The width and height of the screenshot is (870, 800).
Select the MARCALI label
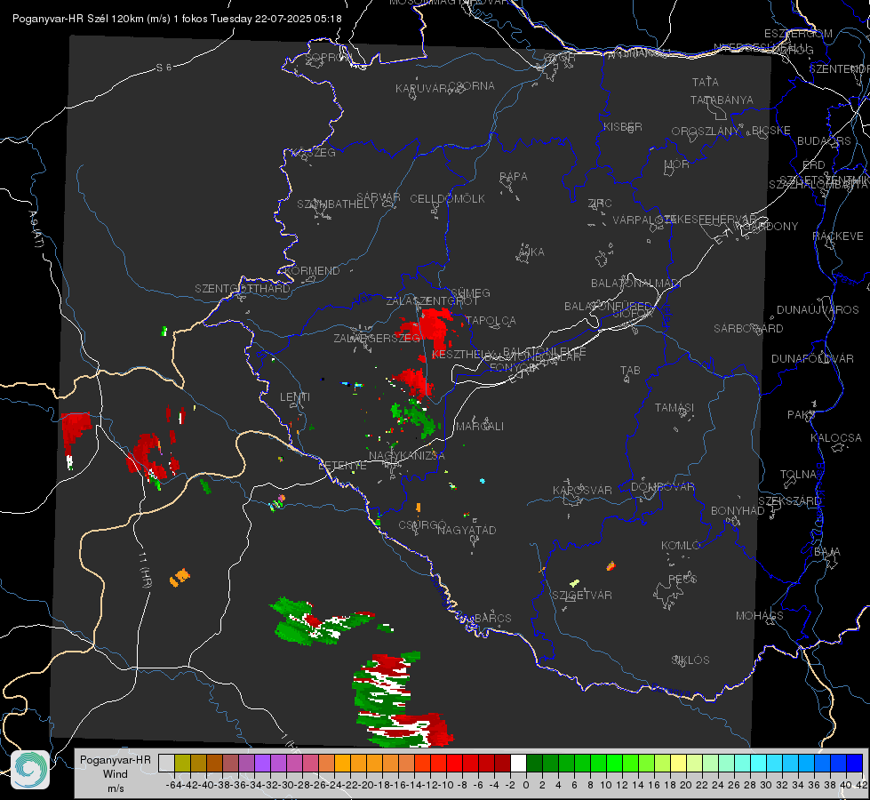point(479,427)
